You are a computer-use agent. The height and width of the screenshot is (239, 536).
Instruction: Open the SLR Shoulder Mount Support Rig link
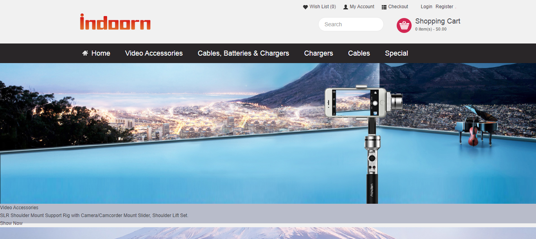click(x=94, y=215)
